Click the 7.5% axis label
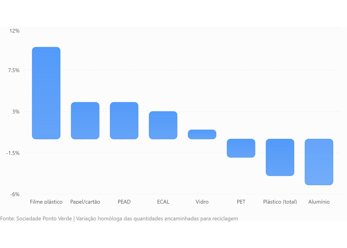The image size is (347, 248). (x=14, y=70)
